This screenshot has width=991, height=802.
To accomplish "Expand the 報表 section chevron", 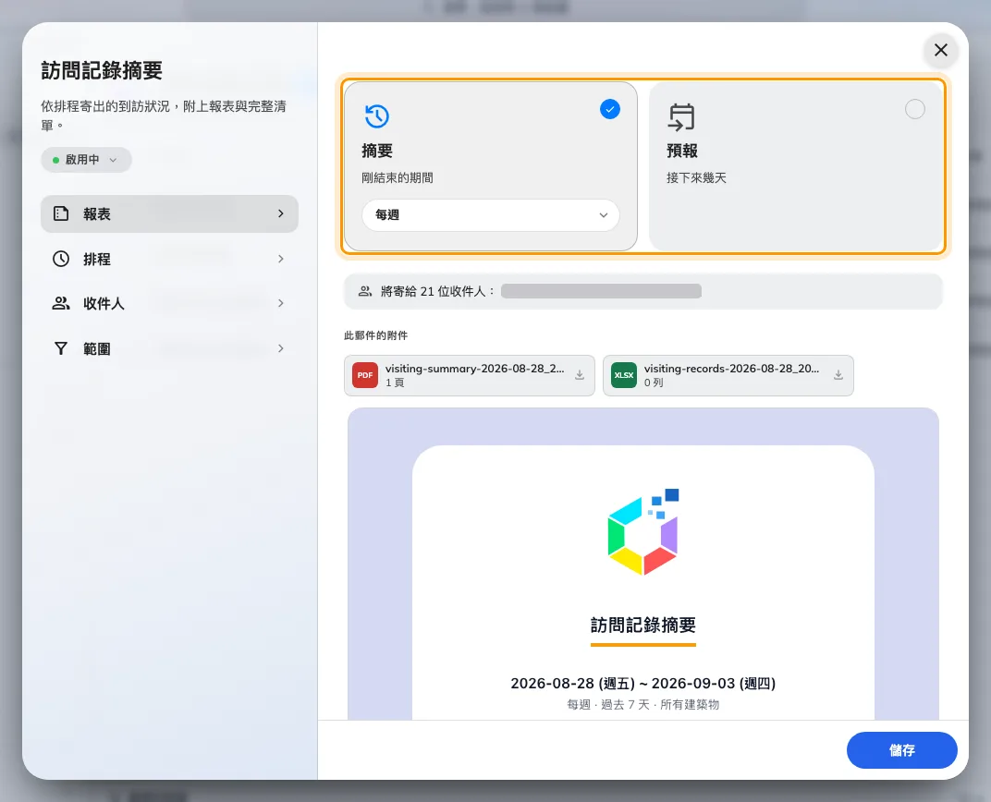I will (281, 213).
